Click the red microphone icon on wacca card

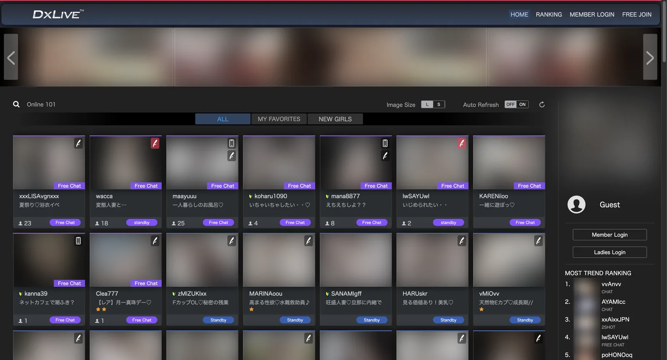tap(155, 143)
